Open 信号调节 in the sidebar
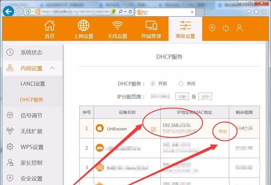The height and width of the screenshot is (185, 271). pyautogui.click(x=32, y=115)
